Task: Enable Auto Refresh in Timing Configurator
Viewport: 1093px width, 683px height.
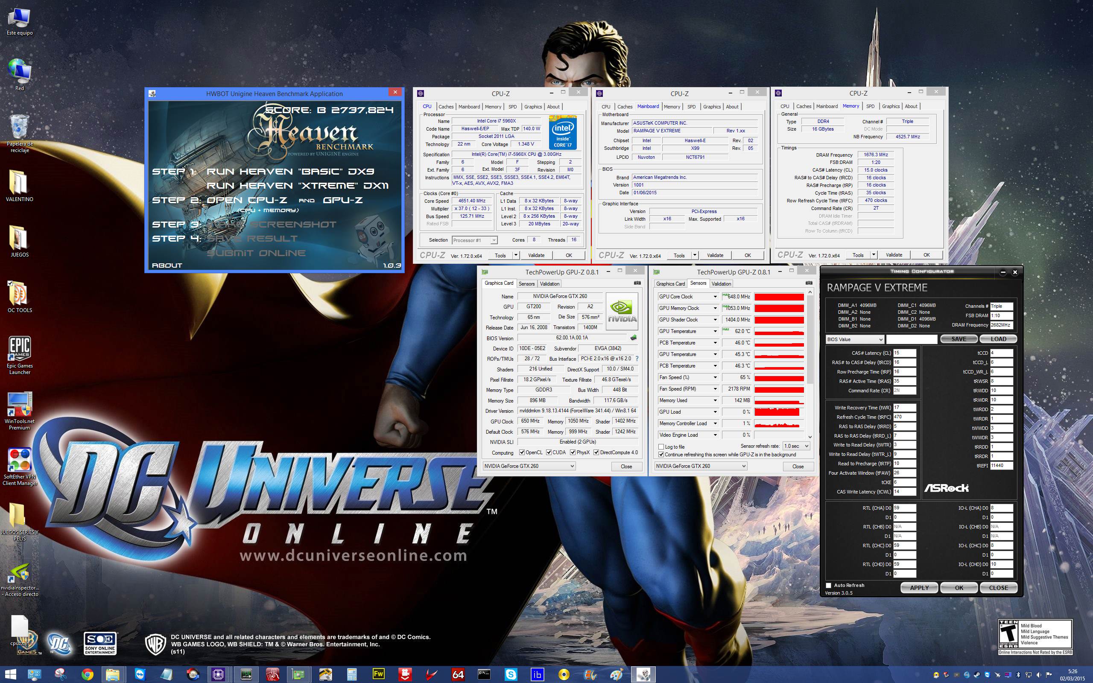Action: [828, 585]
